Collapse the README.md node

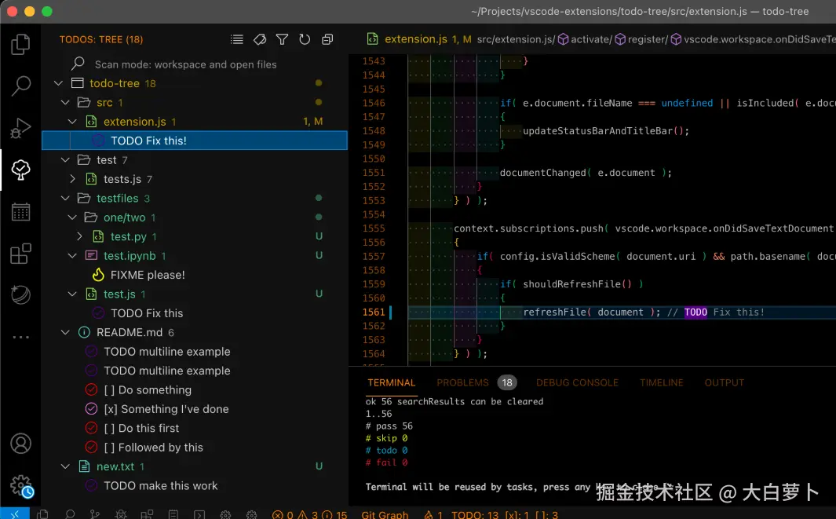coord(66,333)
